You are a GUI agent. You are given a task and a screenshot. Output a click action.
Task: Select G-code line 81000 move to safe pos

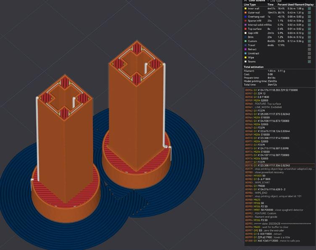click(279, 241)
